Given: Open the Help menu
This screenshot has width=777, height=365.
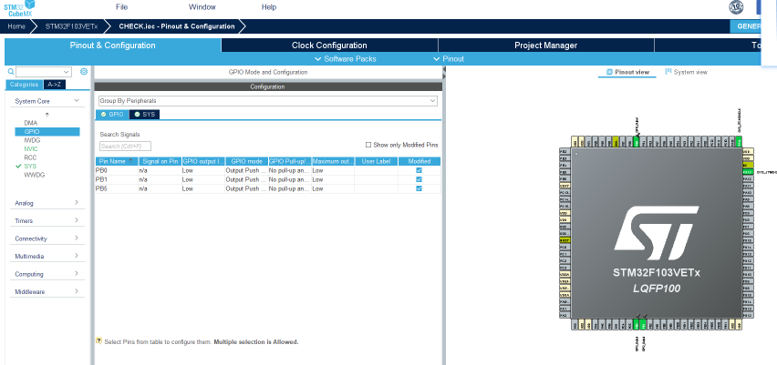Looking at the screenshot, I should coord(269,7).
